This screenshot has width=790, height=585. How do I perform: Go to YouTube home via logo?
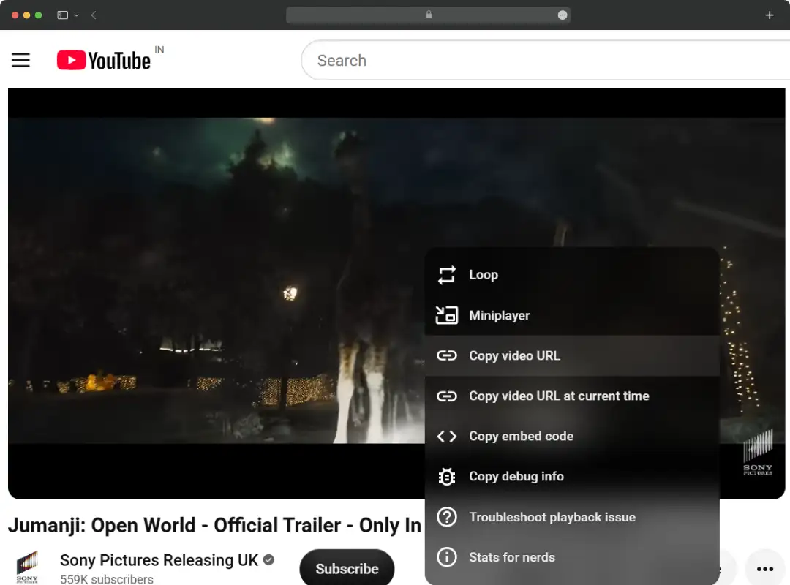coord(104,61)
